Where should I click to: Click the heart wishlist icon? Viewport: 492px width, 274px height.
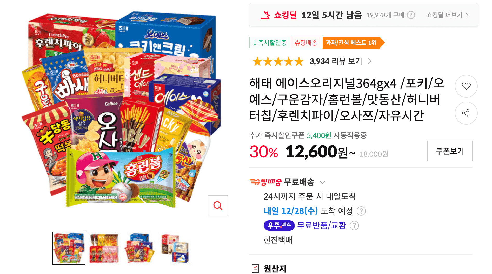click(x=466, y=86)
